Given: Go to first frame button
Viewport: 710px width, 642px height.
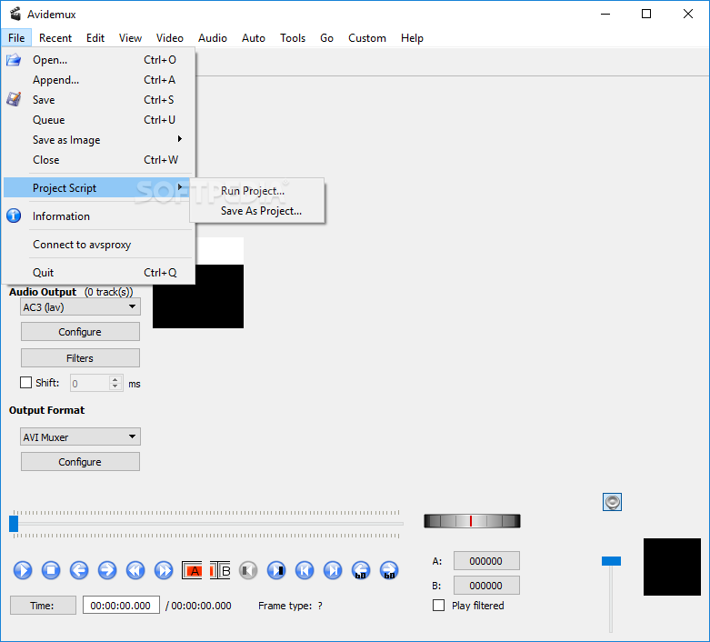Looking at the screenshot, I should pyautogui.click(x=305, y=570).
